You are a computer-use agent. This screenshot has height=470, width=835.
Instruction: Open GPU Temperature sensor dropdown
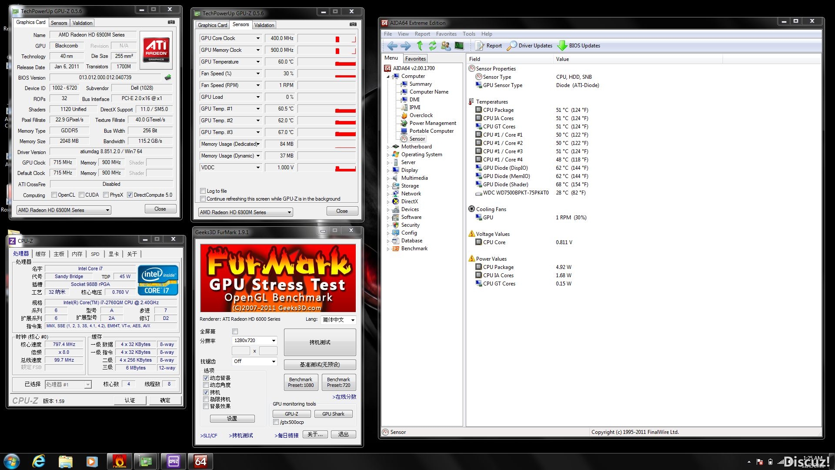[258, 62]
